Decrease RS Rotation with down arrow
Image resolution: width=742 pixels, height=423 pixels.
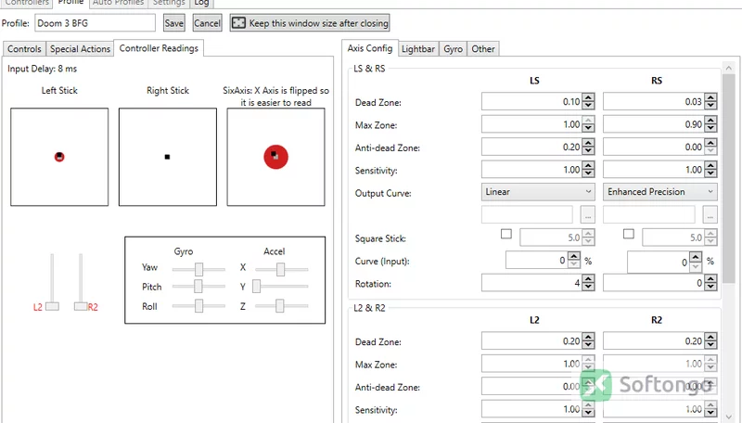coord(710,288)
